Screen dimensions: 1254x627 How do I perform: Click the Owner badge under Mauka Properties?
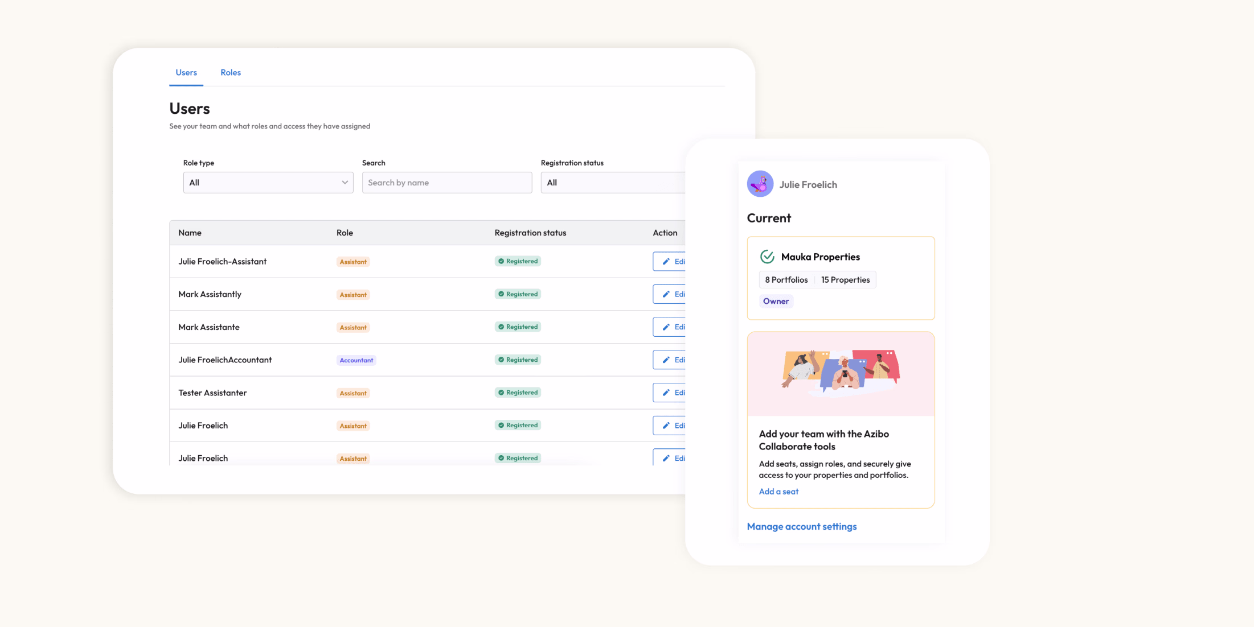pos(776,301)
